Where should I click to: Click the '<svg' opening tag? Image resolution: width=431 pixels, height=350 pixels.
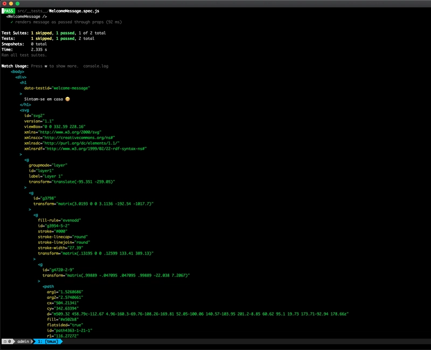pos(24,110)
